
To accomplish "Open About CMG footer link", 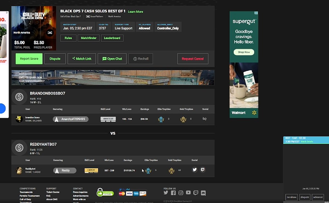I will [x=52, y=199].
